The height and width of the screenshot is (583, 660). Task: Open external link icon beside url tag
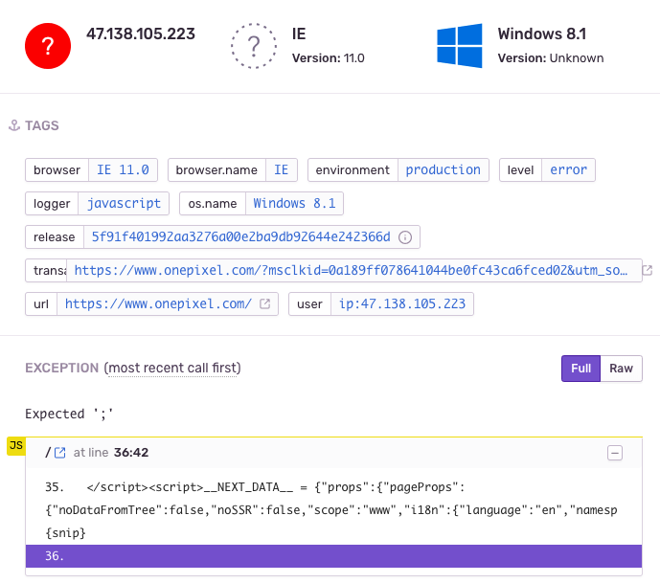pyautogui.click(x=264, y=303)
